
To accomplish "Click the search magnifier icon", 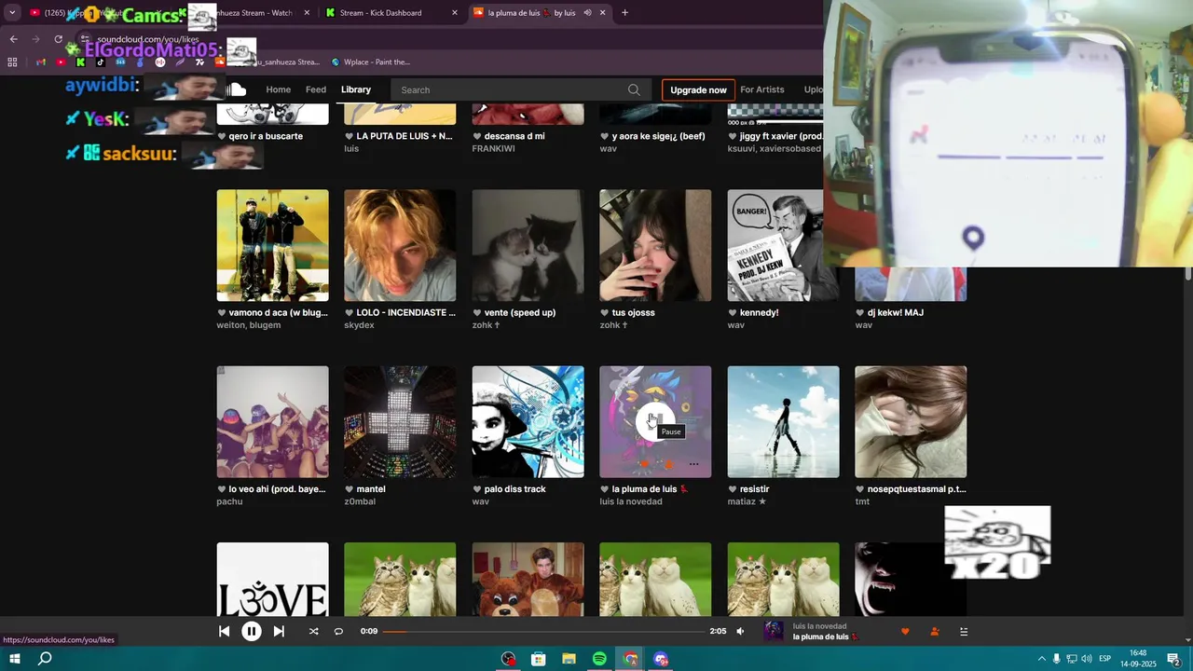I will (634, 89).
